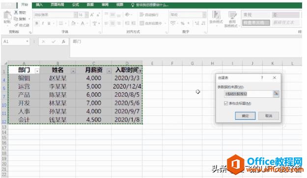Click the range selector icon in dialog
Image resolution: width=307 pixels, height=178 pixels.
[276, 94]
